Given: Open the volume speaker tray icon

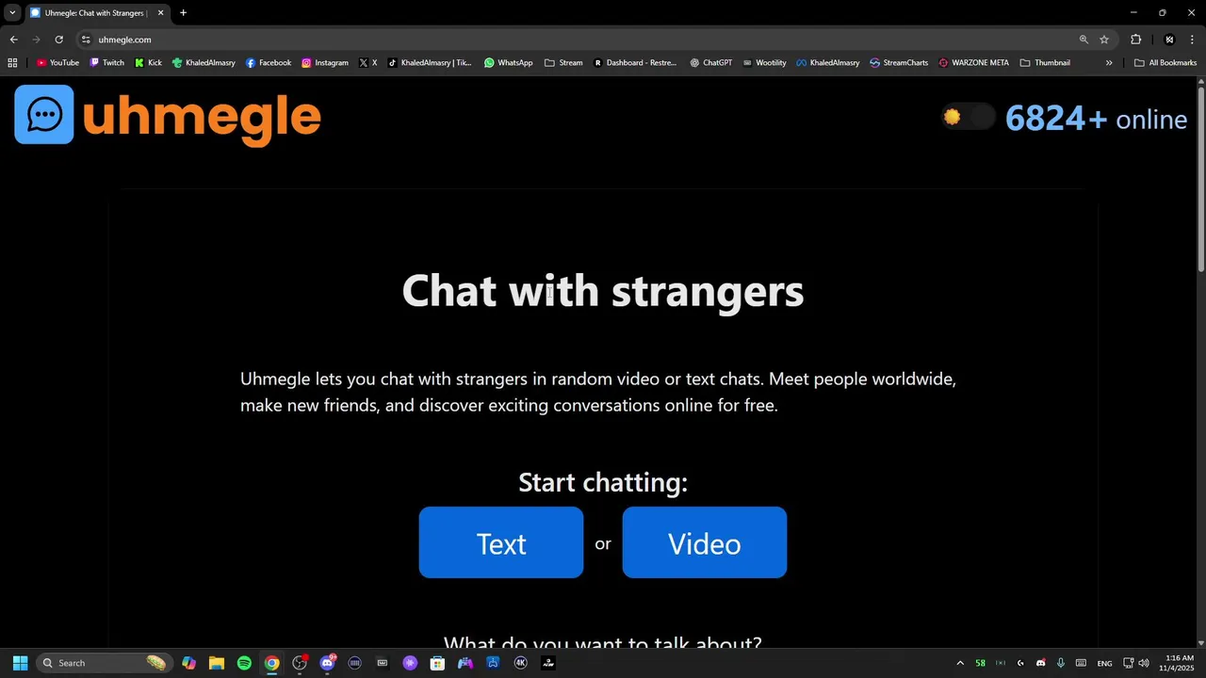Looking at the screenshot, I should tap(1144, 663).
